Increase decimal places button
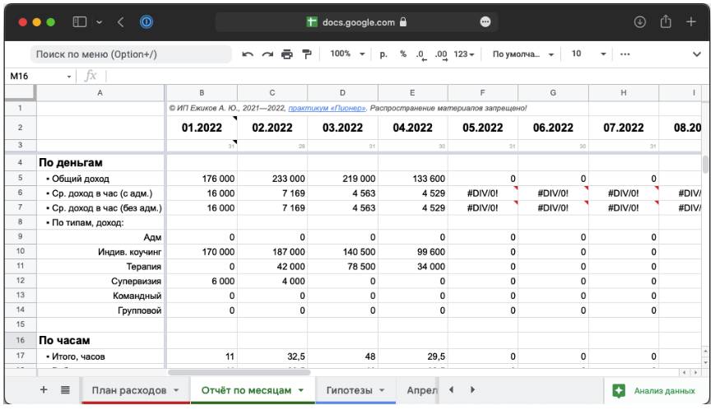715x410 pixels. [x=441, y=54]
